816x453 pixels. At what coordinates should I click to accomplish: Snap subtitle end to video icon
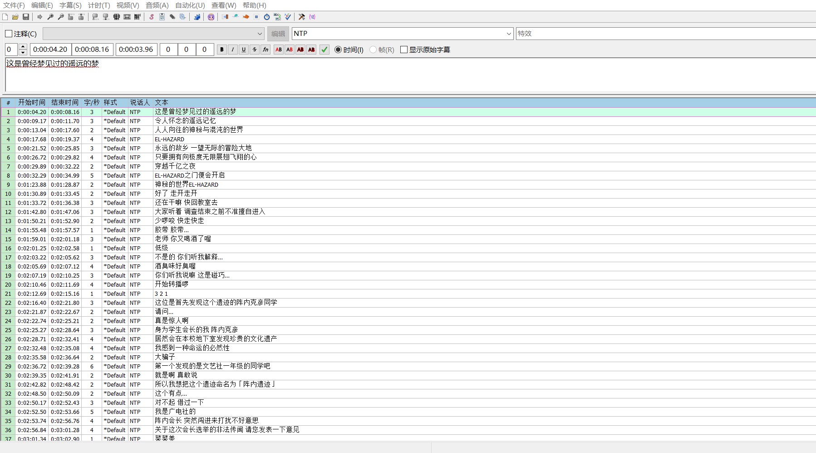pyautogui.click(x=106, y=17)
